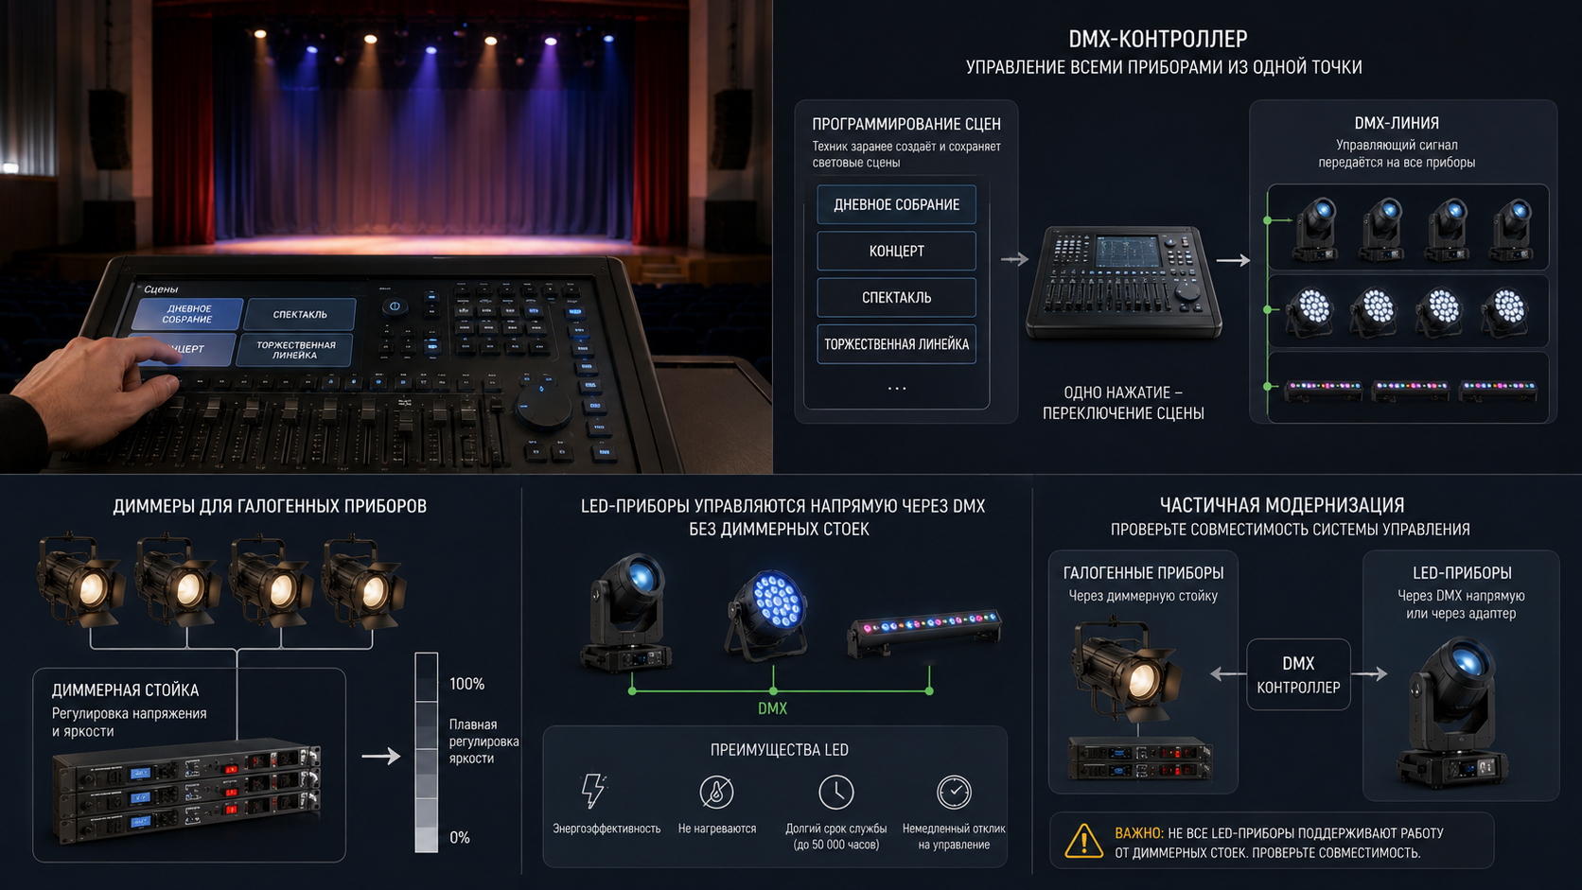Click the 100% label at the top of the brightness scale
The height and width of the screenshot is (890, 1582).
click(x=466, y=684)
